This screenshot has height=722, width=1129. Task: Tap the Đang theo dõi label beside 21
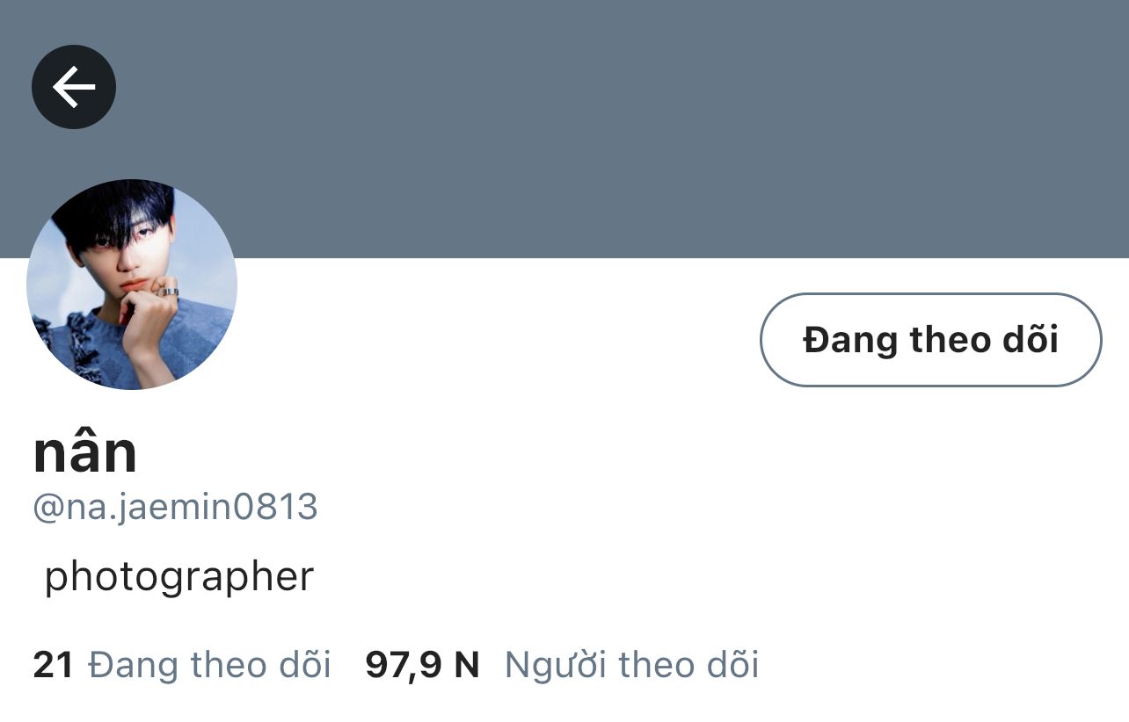click(x=210, y=665)
